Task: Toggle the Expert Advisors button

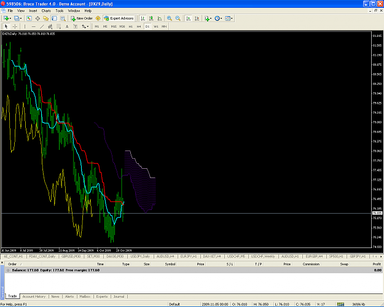Action: (119, 18)
